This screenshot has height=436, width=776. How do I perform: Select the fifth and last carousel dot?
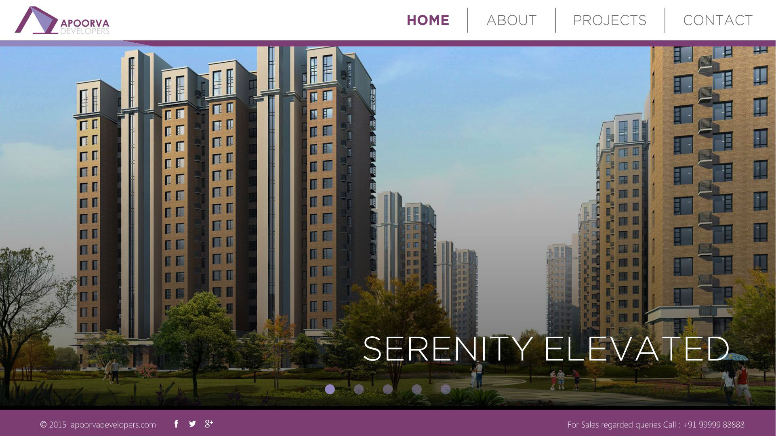point(446,389)
